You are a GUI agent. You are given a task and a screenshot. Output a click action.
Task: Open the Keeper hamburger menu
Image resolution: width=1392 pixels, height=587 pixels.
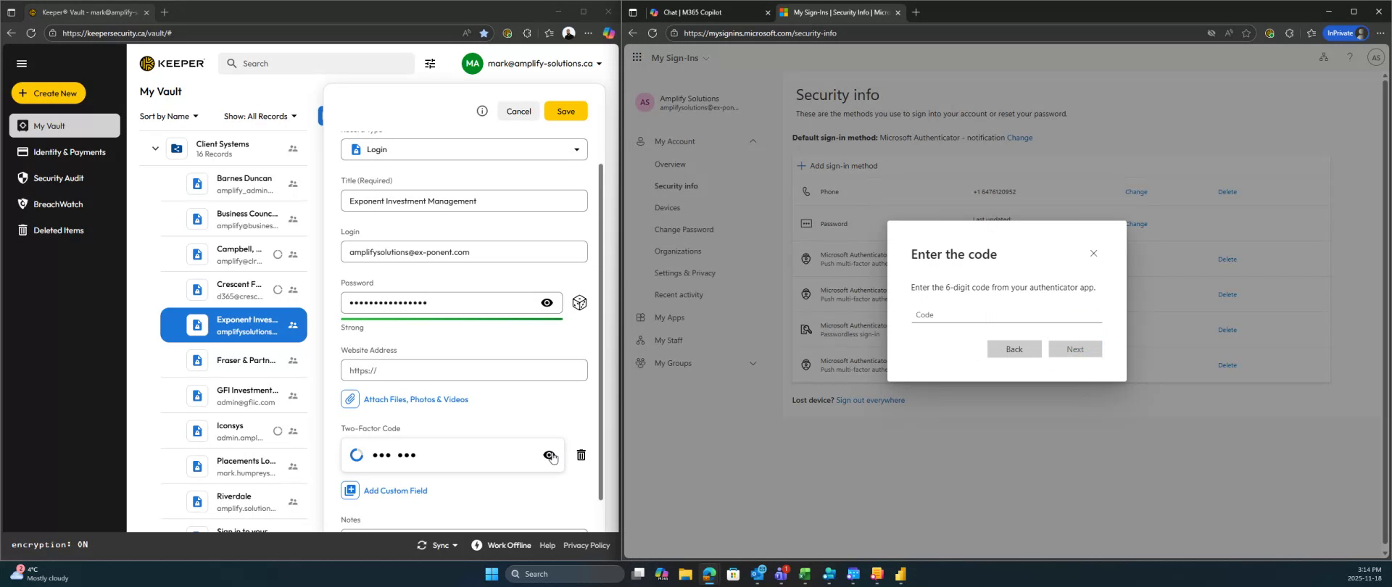click(x=22, y=64)
